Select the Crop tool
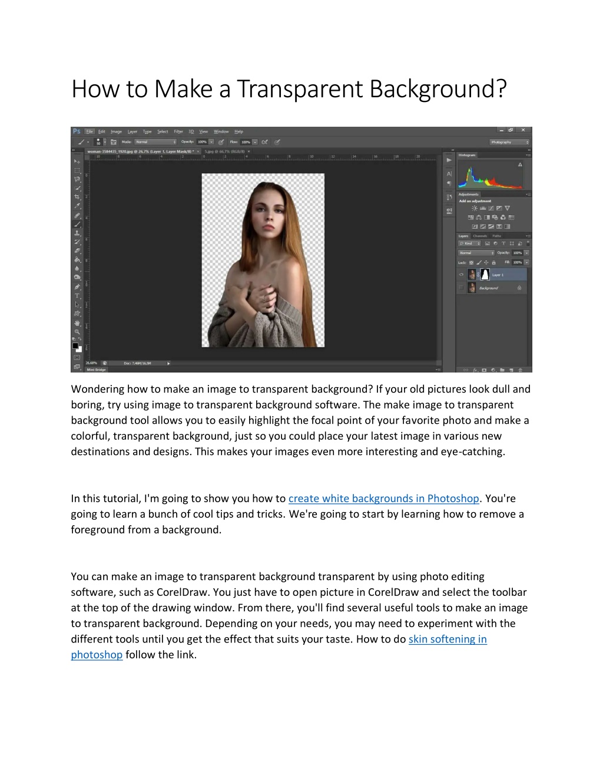 click(77, 197)
